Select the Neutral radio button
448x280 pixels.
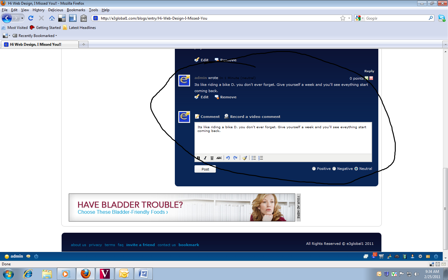(356, 169)
